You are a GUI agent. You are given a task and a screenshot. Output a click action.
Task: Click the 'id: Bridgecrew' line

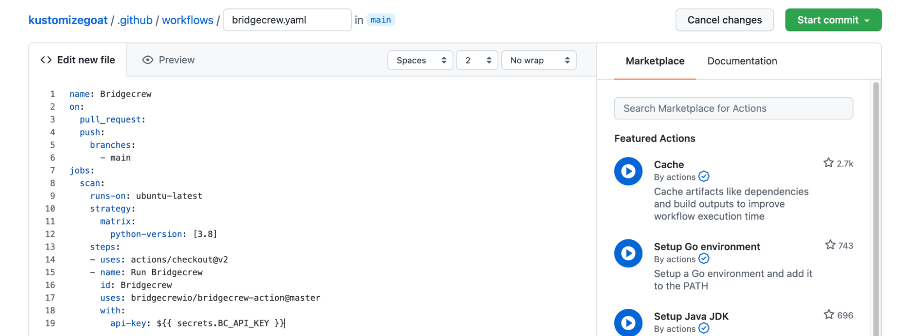(x=136, y=285)
